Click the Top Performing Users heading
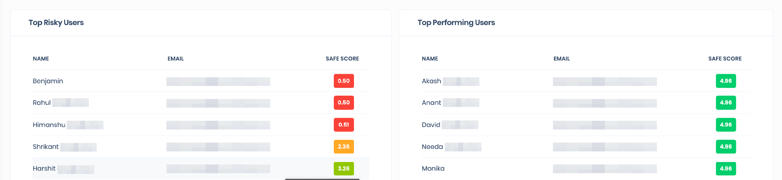This screenshot has height=180, width=782. [456, 23]
